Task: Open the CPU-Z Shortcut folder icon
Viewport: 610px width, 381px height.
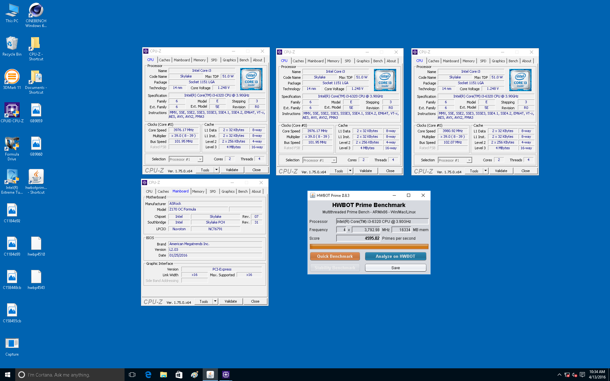Action: pyautogui.click(x=36, y=49)
